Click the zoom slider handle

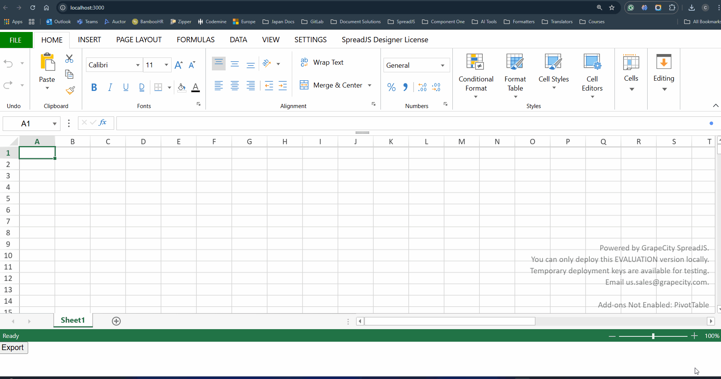pyautogui.click(x=653, y=336)
